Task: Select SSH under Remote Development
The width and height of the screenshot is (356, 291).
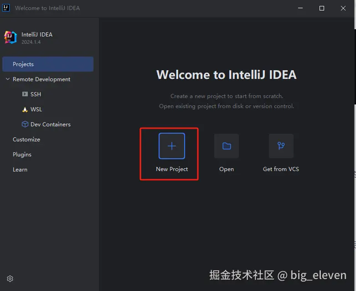Action: coord(36,94)
